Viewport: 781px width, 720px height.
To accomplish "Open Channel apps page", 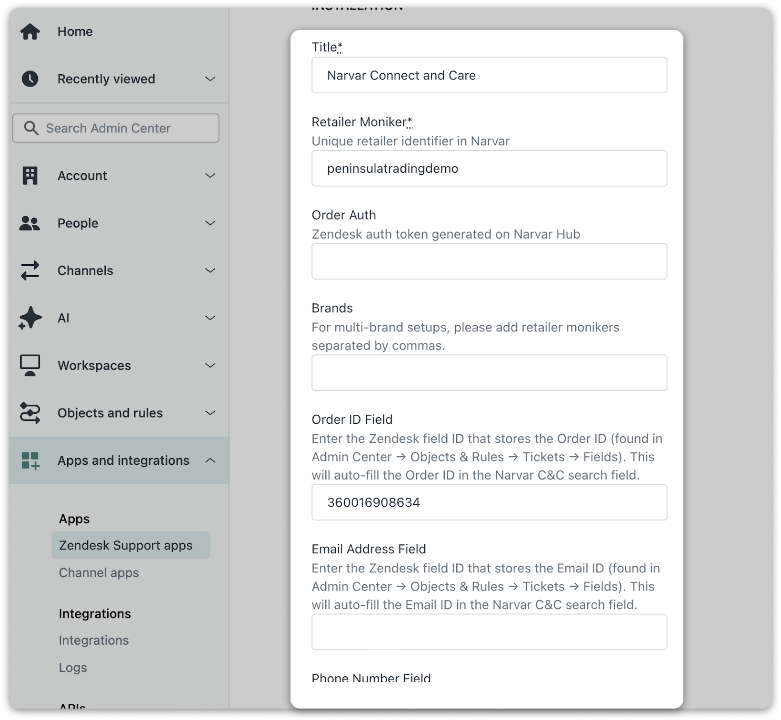I will [x=99, y=573].
